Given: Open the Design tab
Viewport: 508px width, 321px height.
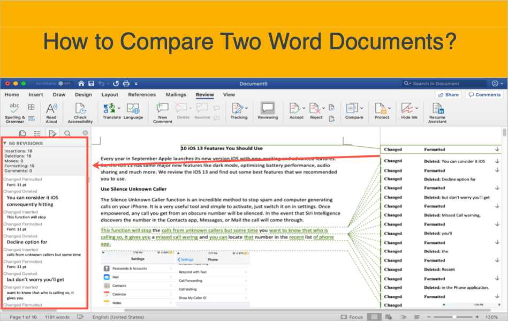Looking at the screenshot, I should coord(84,95).
